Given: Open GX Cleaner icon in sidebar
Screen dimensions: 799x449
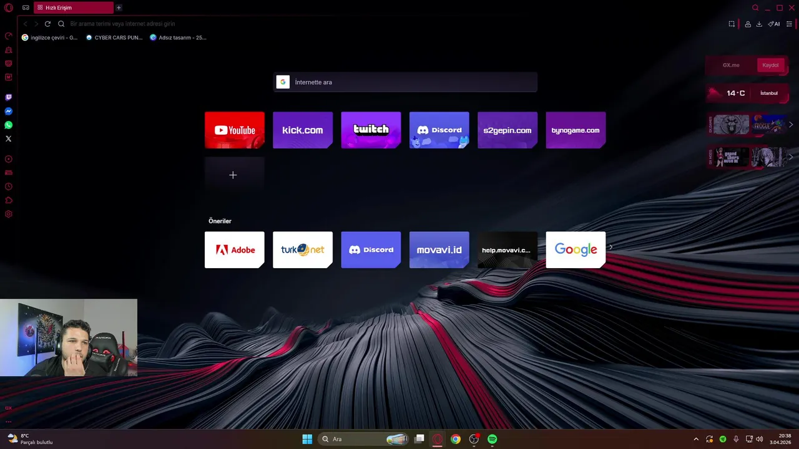Looking at the screenshot, I should [x=9, y=50].
